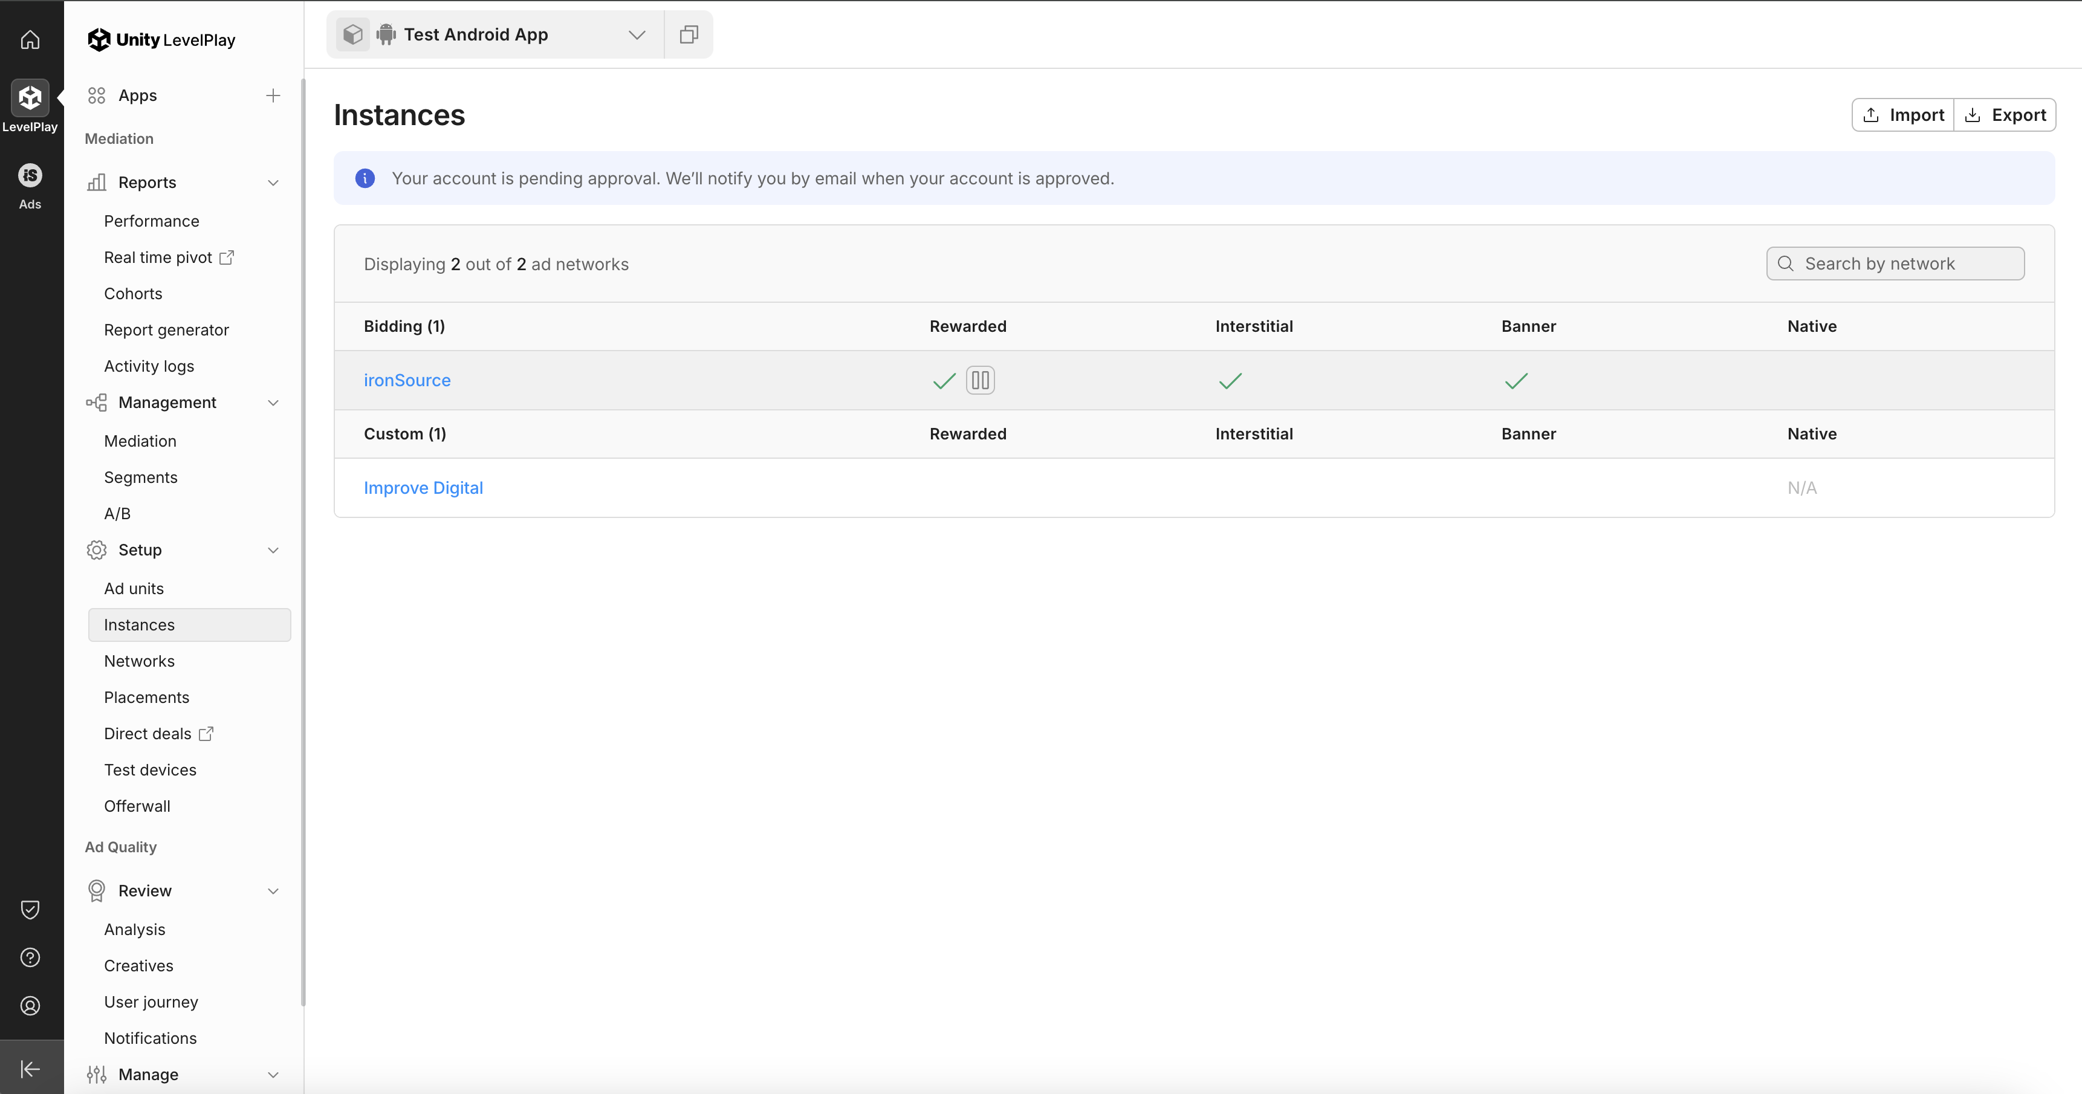Viewport: 2082px width, 1094px height.
Task: Click the Custom (1) header
Action: pyautogui.click(x=404, y=434)
